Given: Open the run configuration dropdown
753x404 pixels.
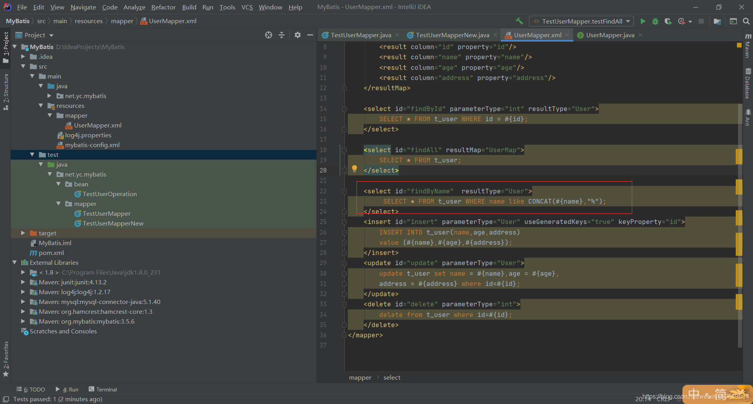Looking at the screenshot, I should pos(581,21).
